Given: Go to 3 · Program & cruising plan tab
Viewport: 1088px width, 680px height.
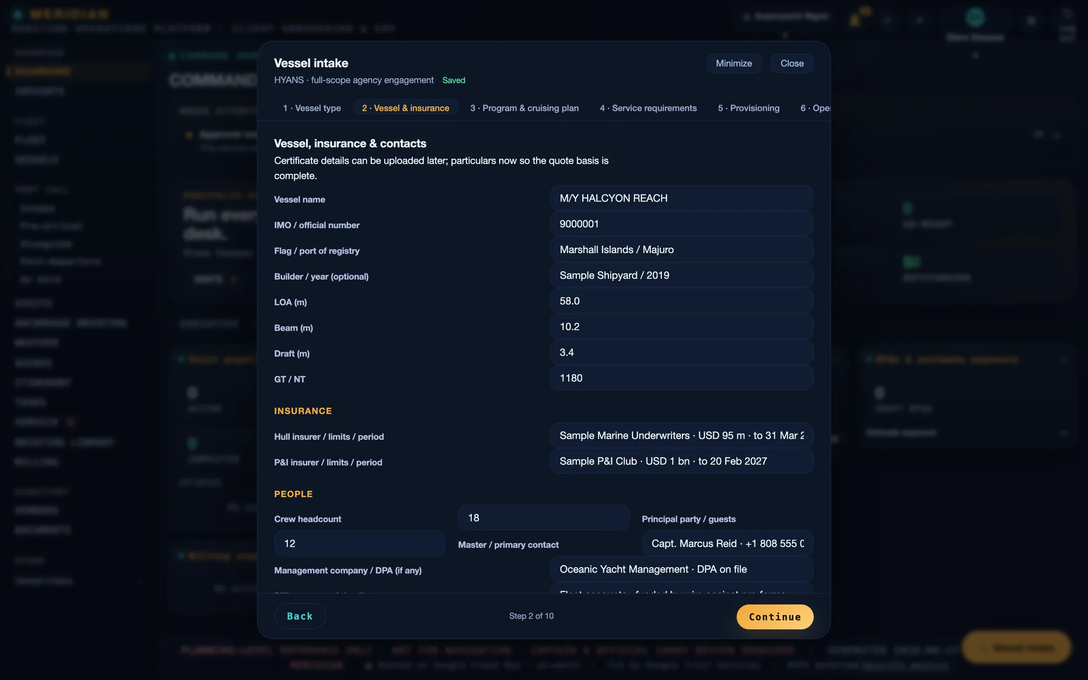Looking at the screenshot, I should (524, 108).
